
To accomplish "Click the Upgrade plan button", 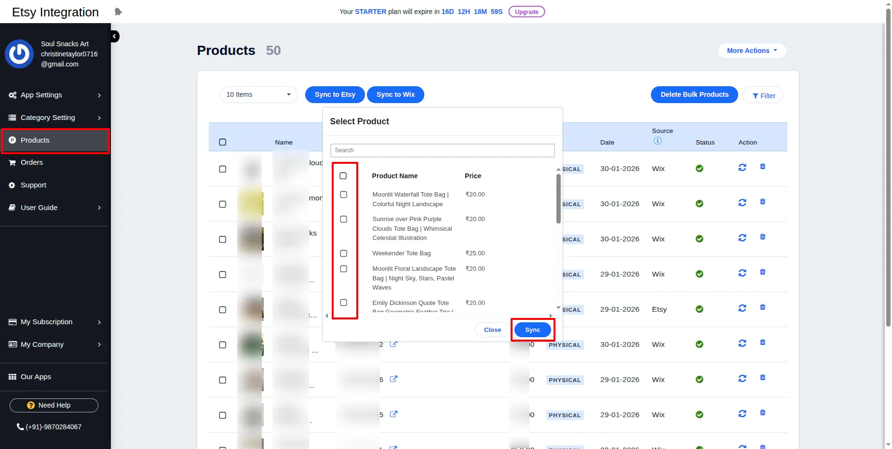I will (x=526, y=12).
